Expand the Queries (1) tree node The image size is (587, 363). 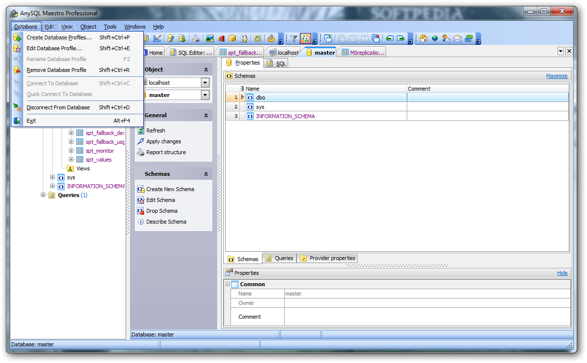click(43, 195)
